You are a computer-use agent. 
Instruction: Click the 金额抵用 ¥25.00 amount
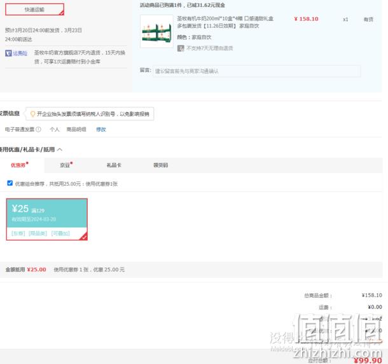pyautogui.click(x=36, y=270)
